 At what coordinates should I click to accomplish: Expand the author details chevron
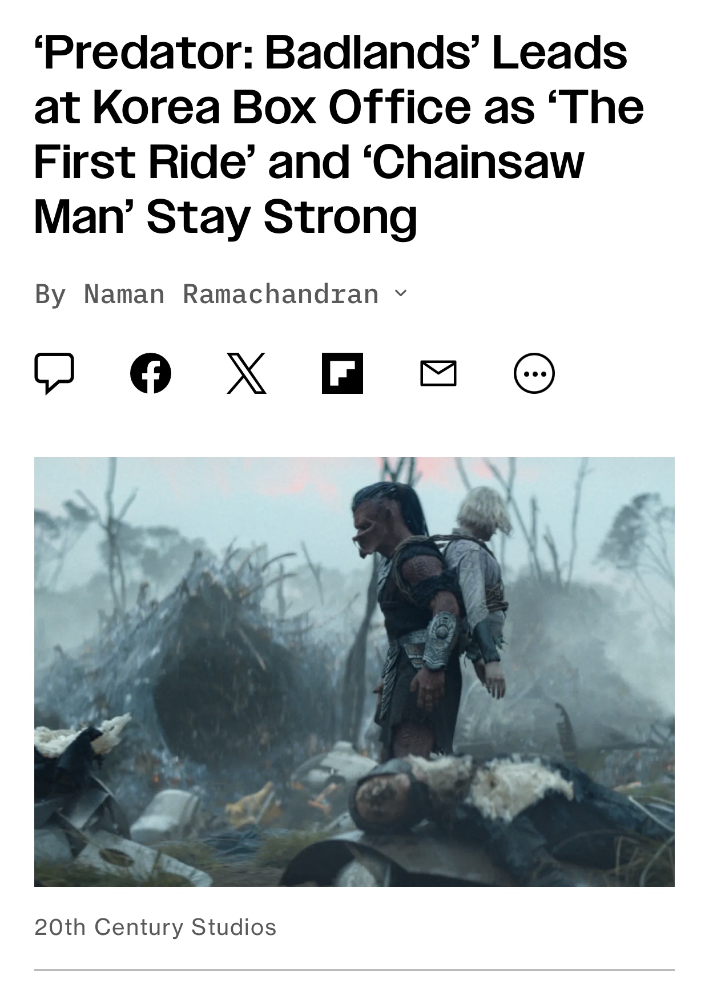(401, 293)
